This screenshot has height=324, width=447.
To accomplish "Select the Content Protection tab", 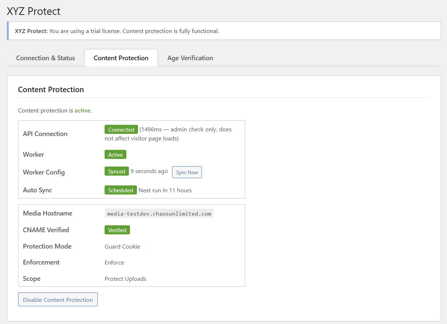I will [x=121, y=58].
